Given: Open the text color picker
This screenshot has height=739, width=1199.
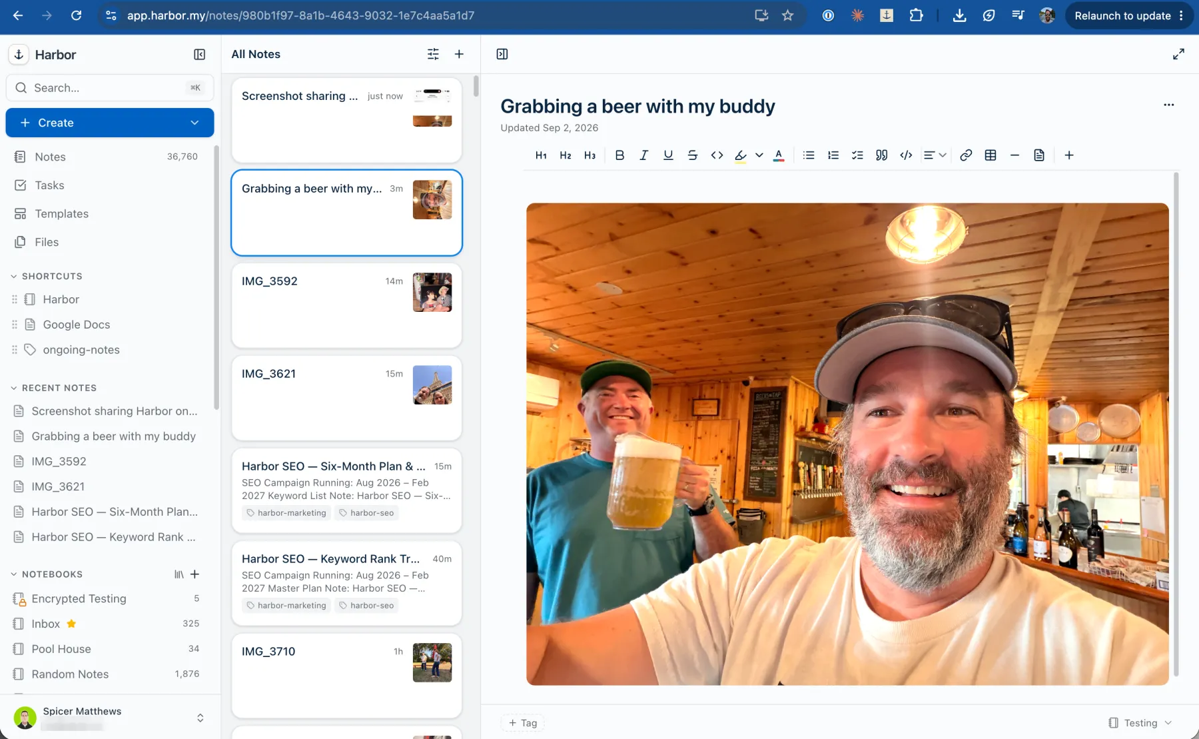Looking at the screenshot, I should tap(778, 155).
